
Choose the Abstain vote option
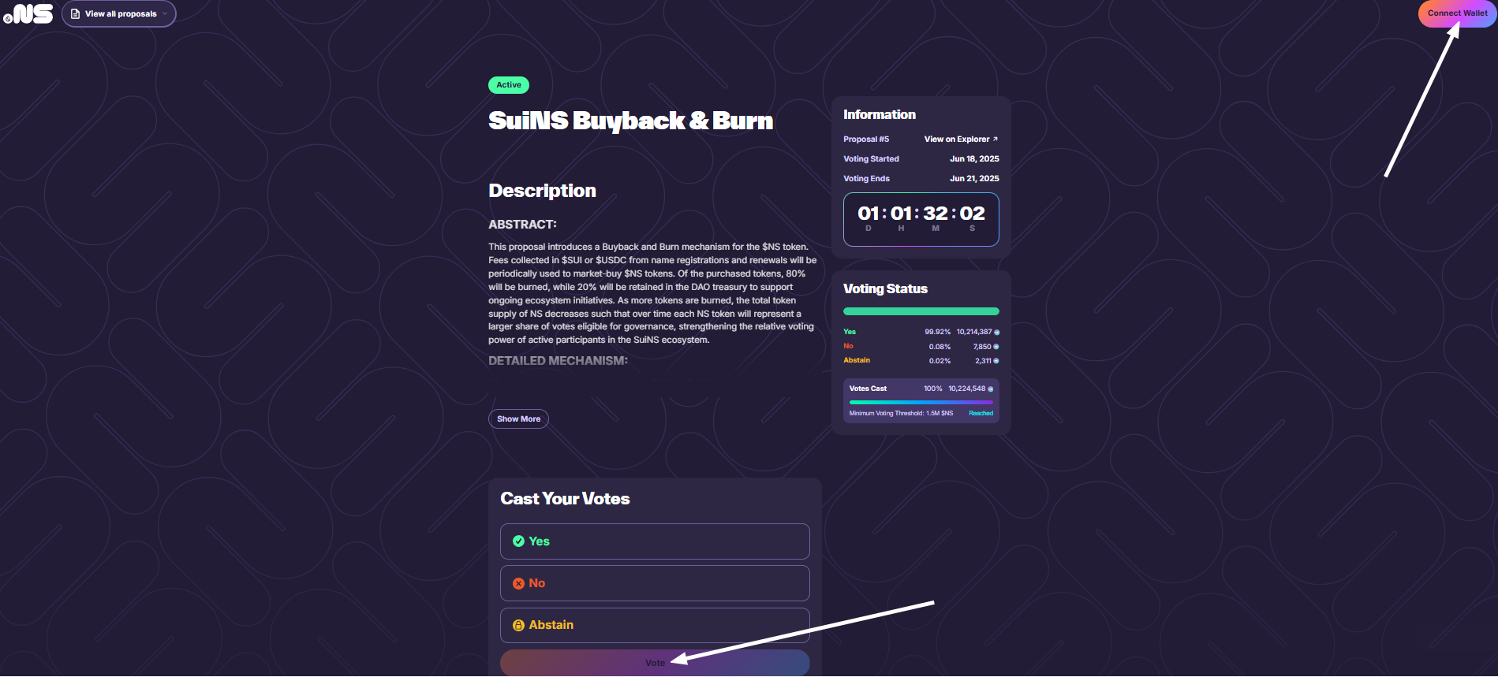click(x=654, y=625)
